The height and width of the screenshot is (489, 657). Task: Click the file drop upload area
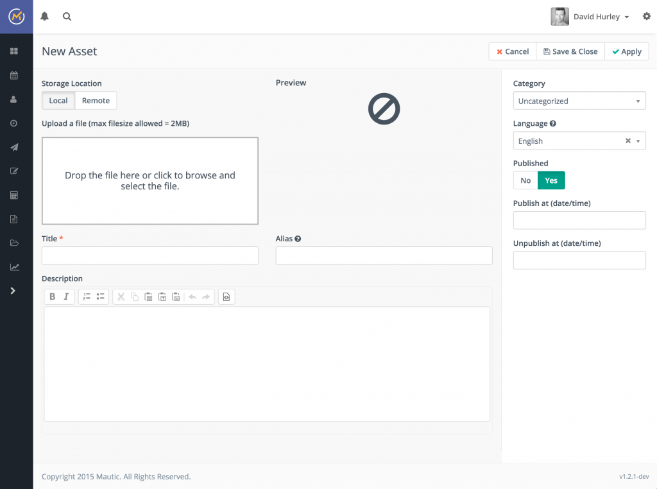(150, 180)
